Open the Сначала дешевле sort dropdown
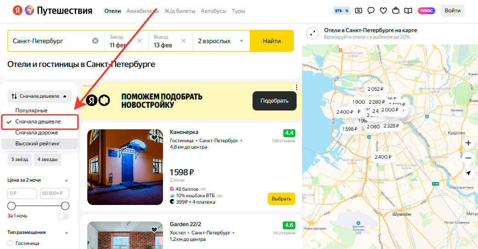The height and width of the screenshot is (249, 478). click(x=39, y=96)
